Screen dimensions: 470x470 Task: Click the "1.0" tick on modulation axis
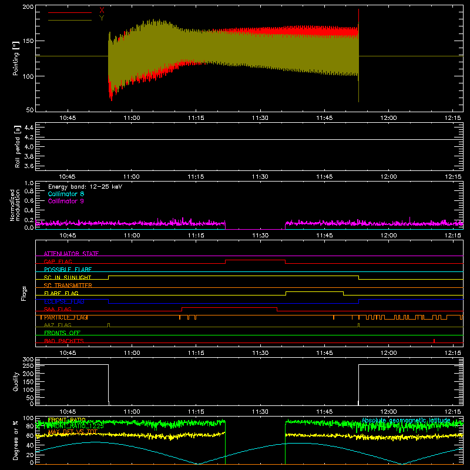[x=29, y=183]
